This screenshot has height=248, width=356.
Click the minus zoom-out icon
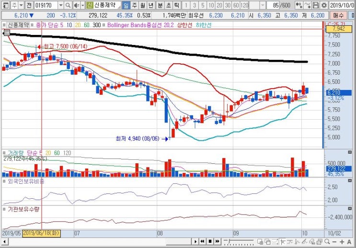tap(334, 242)
